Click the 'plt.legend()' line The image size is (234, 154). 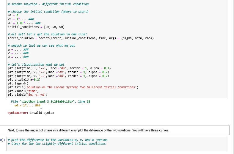point(18,84)
